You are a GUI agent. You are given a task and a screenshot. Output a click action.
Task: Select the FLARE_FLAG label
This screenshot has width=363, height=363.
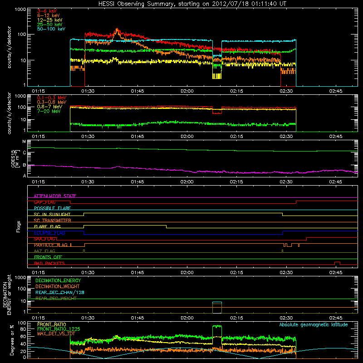[x=47, y=226]
